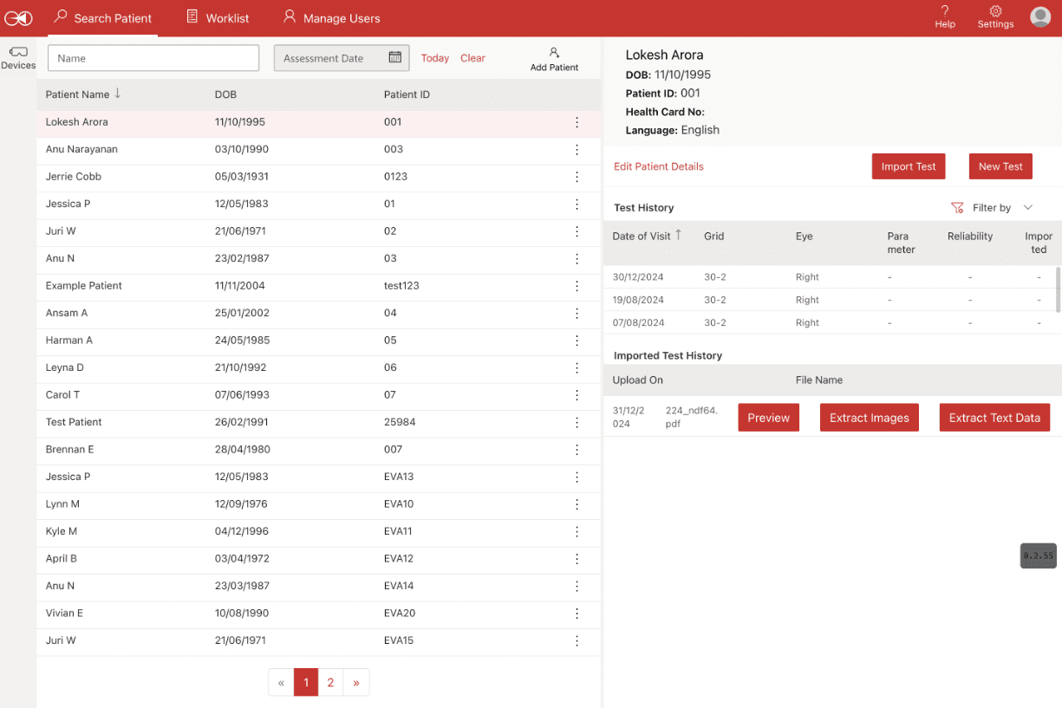
Task: Click the Devices headset icon in sidebar
Action: point(18,52)
